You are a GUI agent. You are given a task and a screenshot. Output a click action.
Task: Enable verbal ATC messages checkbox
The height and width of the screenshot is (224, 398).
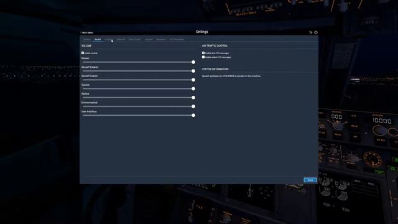click(x=203, y=57)
